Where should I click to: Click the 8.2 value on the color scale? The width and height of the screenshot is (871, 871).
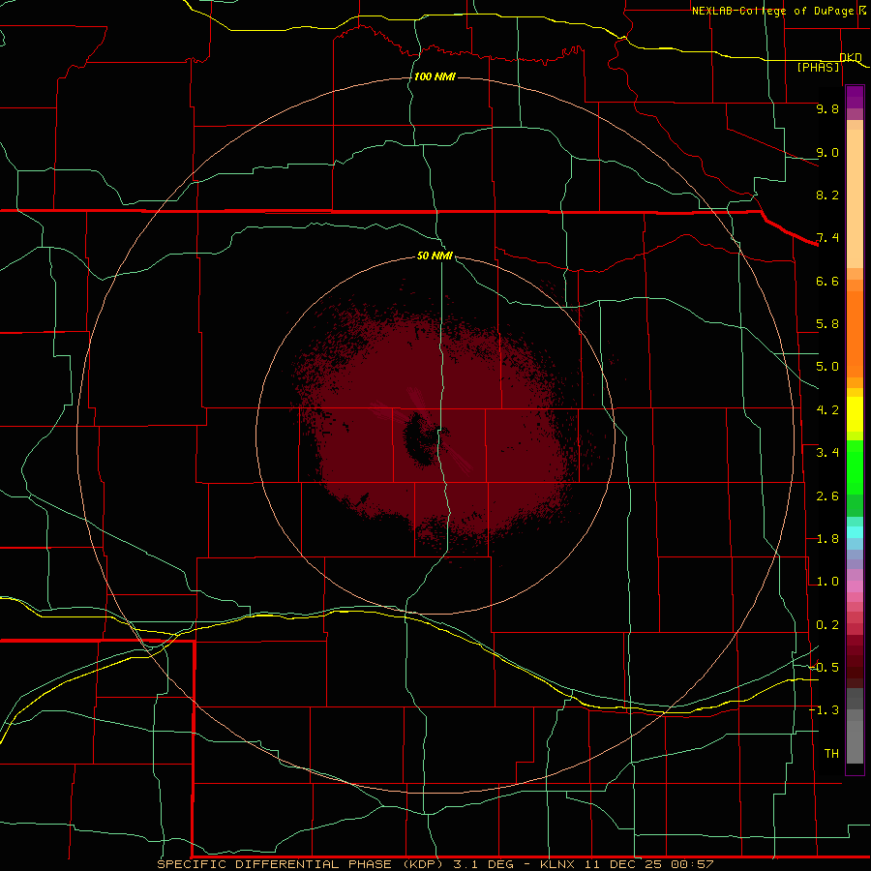click(827, 195)
